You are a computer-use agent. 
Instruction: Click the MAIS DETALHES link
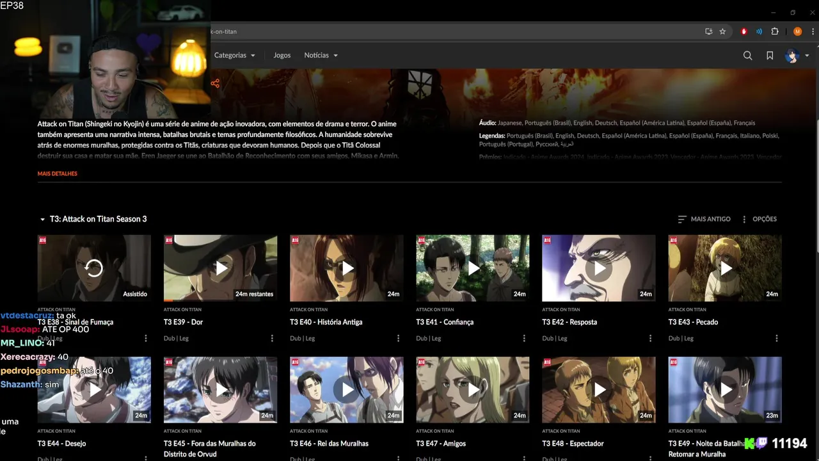[x=58, y=174]
